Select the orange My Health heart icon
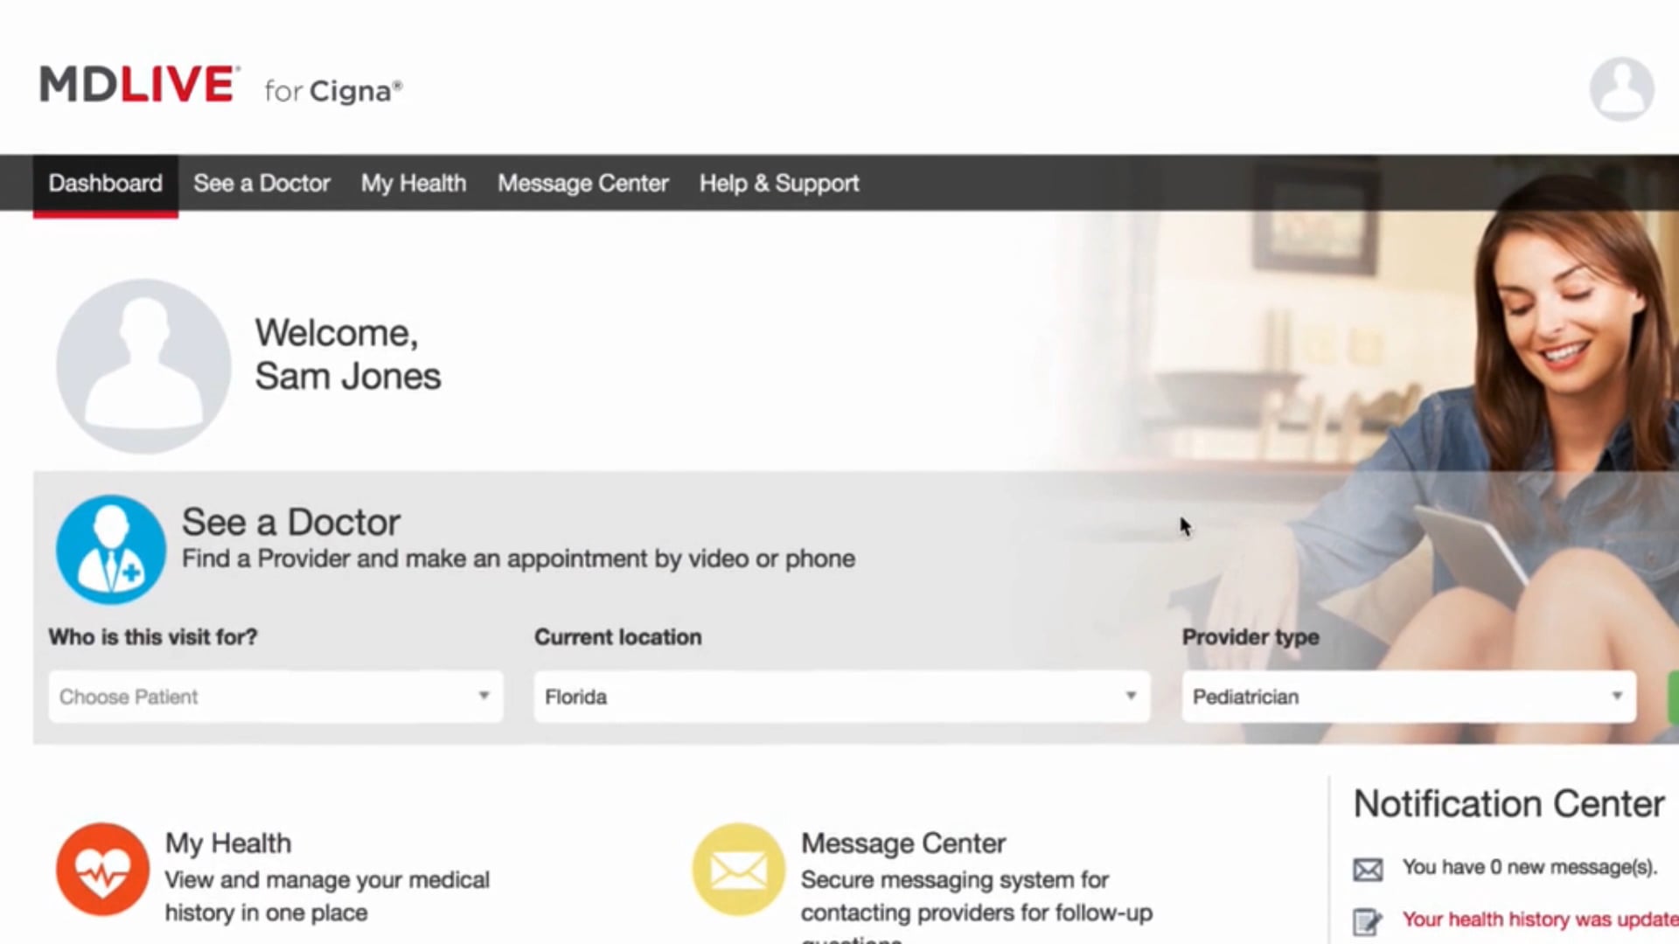 coord(102,870)
